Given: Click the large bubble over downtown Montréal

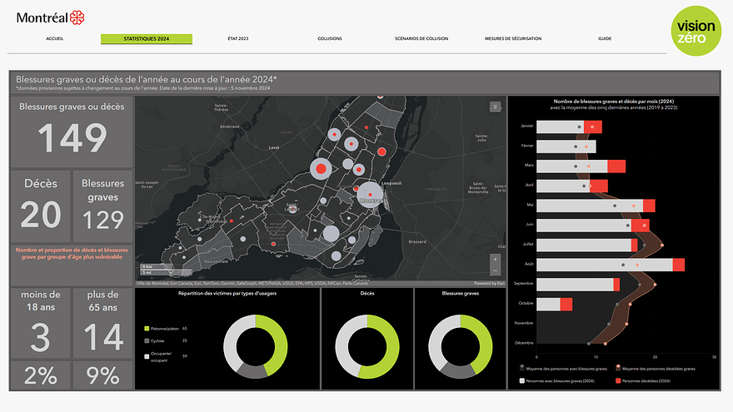Looking at the screenshot, I should point(370,195).
